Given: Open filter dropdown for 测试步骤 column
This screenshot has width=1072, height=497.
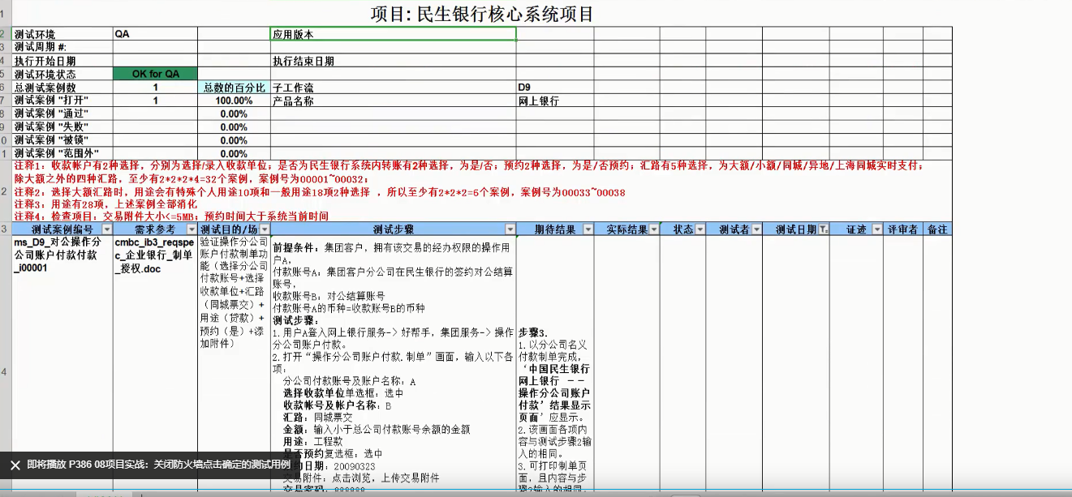Looking at the screenshot, I should coord(510,230).
